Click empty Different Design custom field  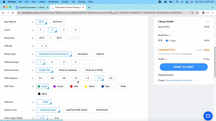point(89,62)
